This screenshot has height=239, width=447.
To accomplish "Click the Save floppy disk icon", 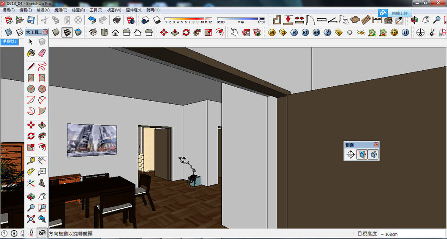I will (x=31, y=20).
